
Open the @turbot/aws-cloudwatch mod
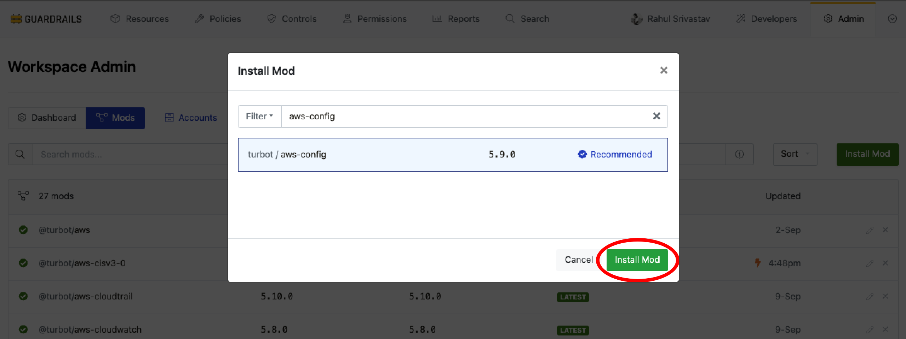pyautogui.click(x=90, y=329)
